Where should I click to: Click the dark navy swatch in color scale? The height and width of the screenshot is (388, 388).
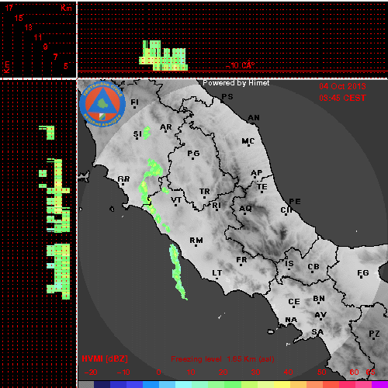coord(102,384)
